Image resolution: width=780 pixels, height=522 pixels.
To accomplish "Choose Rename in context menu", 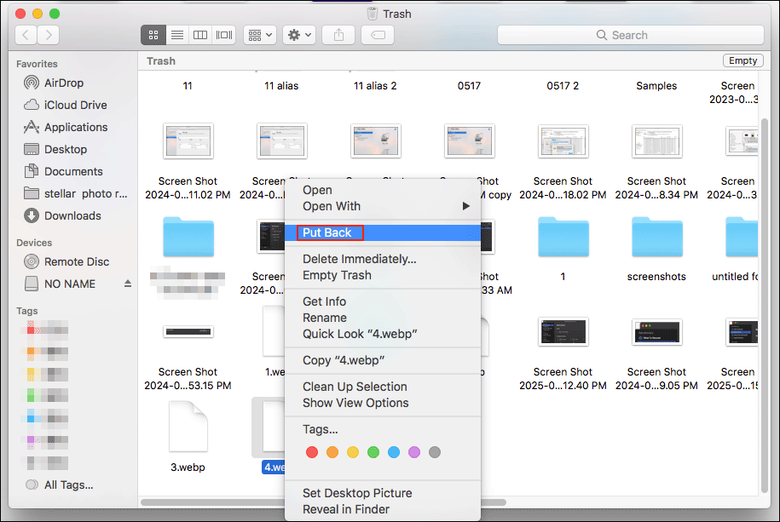I will (383, 318).
